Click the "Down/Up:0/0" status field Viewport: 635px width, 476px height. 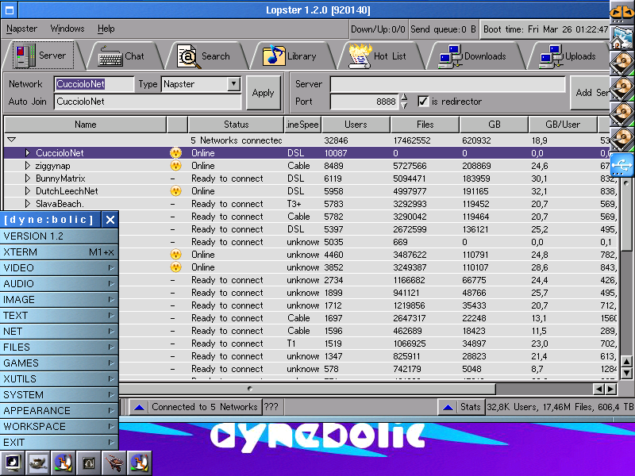(378, 29)
